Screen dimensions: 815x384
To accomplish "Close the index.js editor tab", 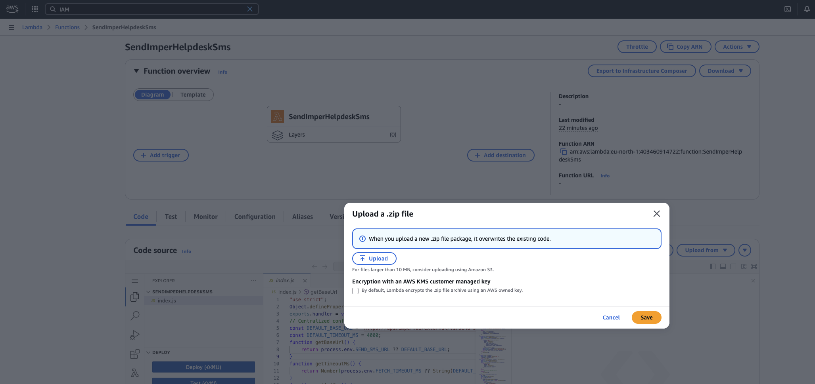I will pyautogui.click(x=305, y=281).
